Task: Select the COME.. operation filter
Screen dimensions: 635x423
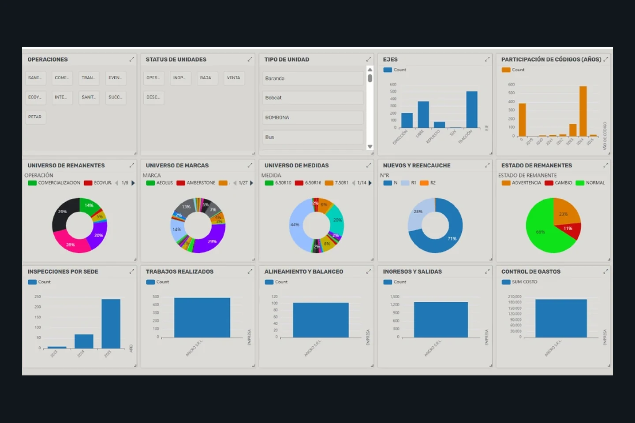Action: tap(62, 78)
